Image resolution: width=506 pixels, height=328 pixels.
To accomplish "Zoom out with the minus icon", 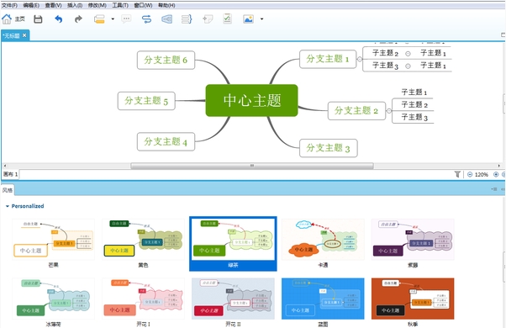I will 470,174.
